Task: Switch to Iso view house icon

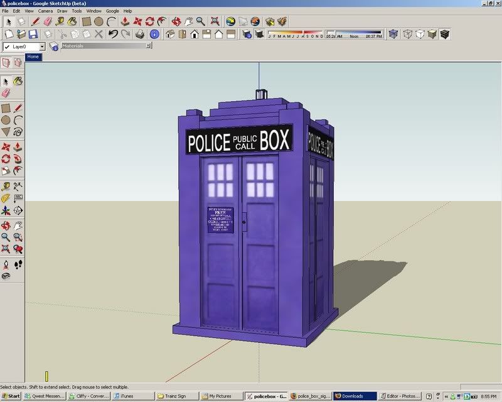Action: (170, 34)
